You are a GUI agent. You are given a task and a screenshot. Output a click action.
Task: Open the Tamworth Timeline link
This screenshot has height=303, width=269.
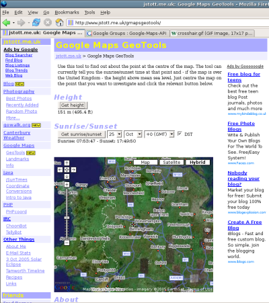click(x=25, y=271)
